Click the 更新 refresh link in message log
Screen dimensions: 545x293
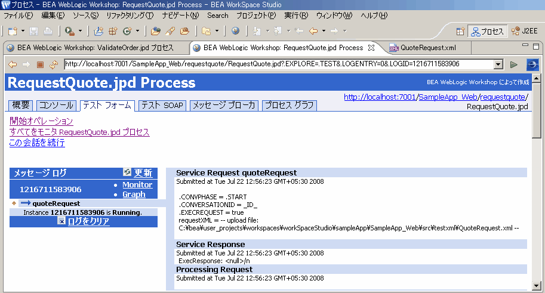(143, 172)
